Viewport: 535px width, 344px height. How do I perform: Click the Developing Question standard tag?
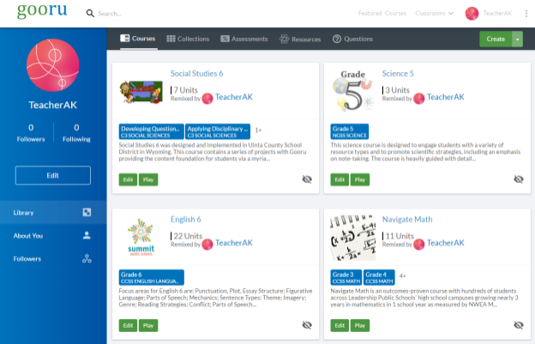coord(151,131)
